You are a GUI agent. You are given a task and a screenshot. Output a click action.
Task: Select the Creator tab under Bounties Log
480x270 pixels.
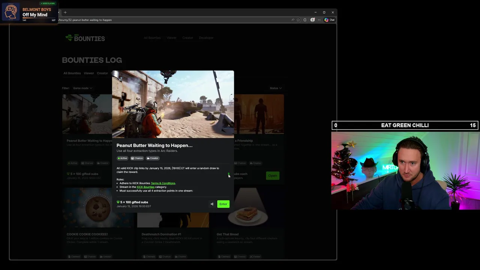[x=102, y=73]
